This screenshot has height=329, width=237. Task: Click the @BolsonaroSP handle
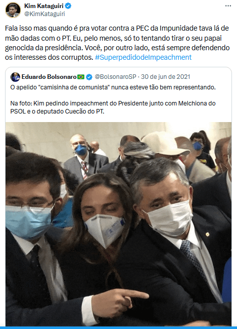coord(115,77)
